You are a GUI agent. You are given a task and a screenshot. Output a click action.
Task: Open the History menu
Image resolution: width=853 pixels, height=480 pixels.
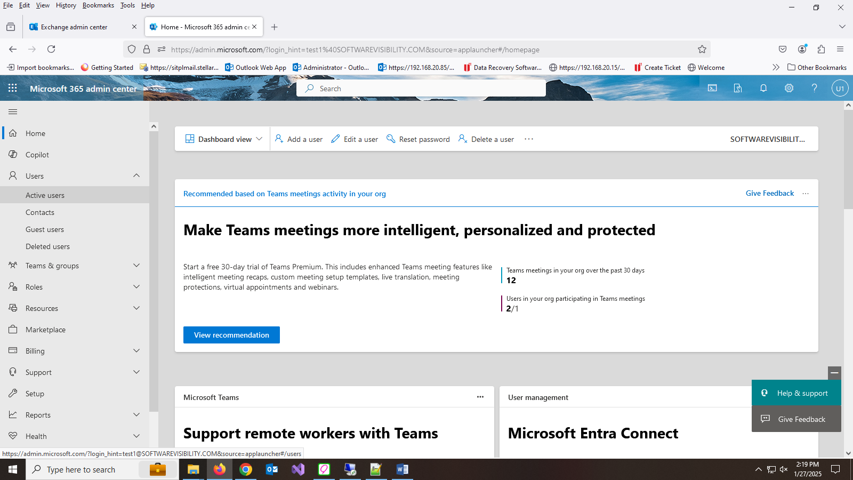click(x=66, y=5)
